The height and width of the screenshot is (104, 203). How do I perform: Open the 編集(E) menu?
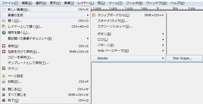pyautogui.click(x=27, y=3)
